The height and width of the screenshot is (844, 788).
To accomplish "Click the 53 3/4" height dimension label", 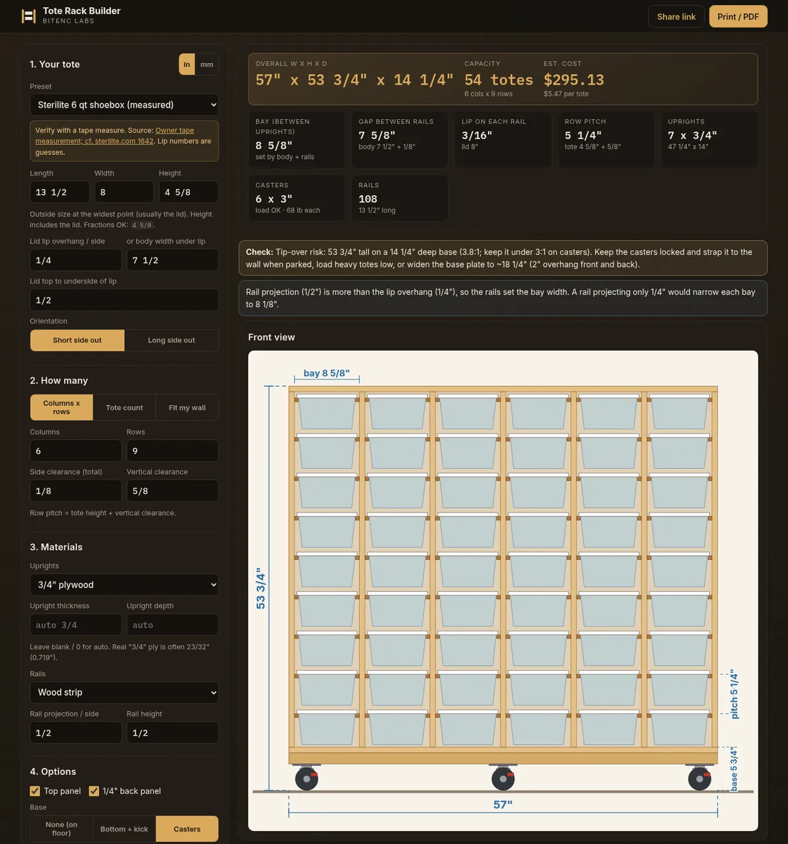I will (x=261, y=589).
